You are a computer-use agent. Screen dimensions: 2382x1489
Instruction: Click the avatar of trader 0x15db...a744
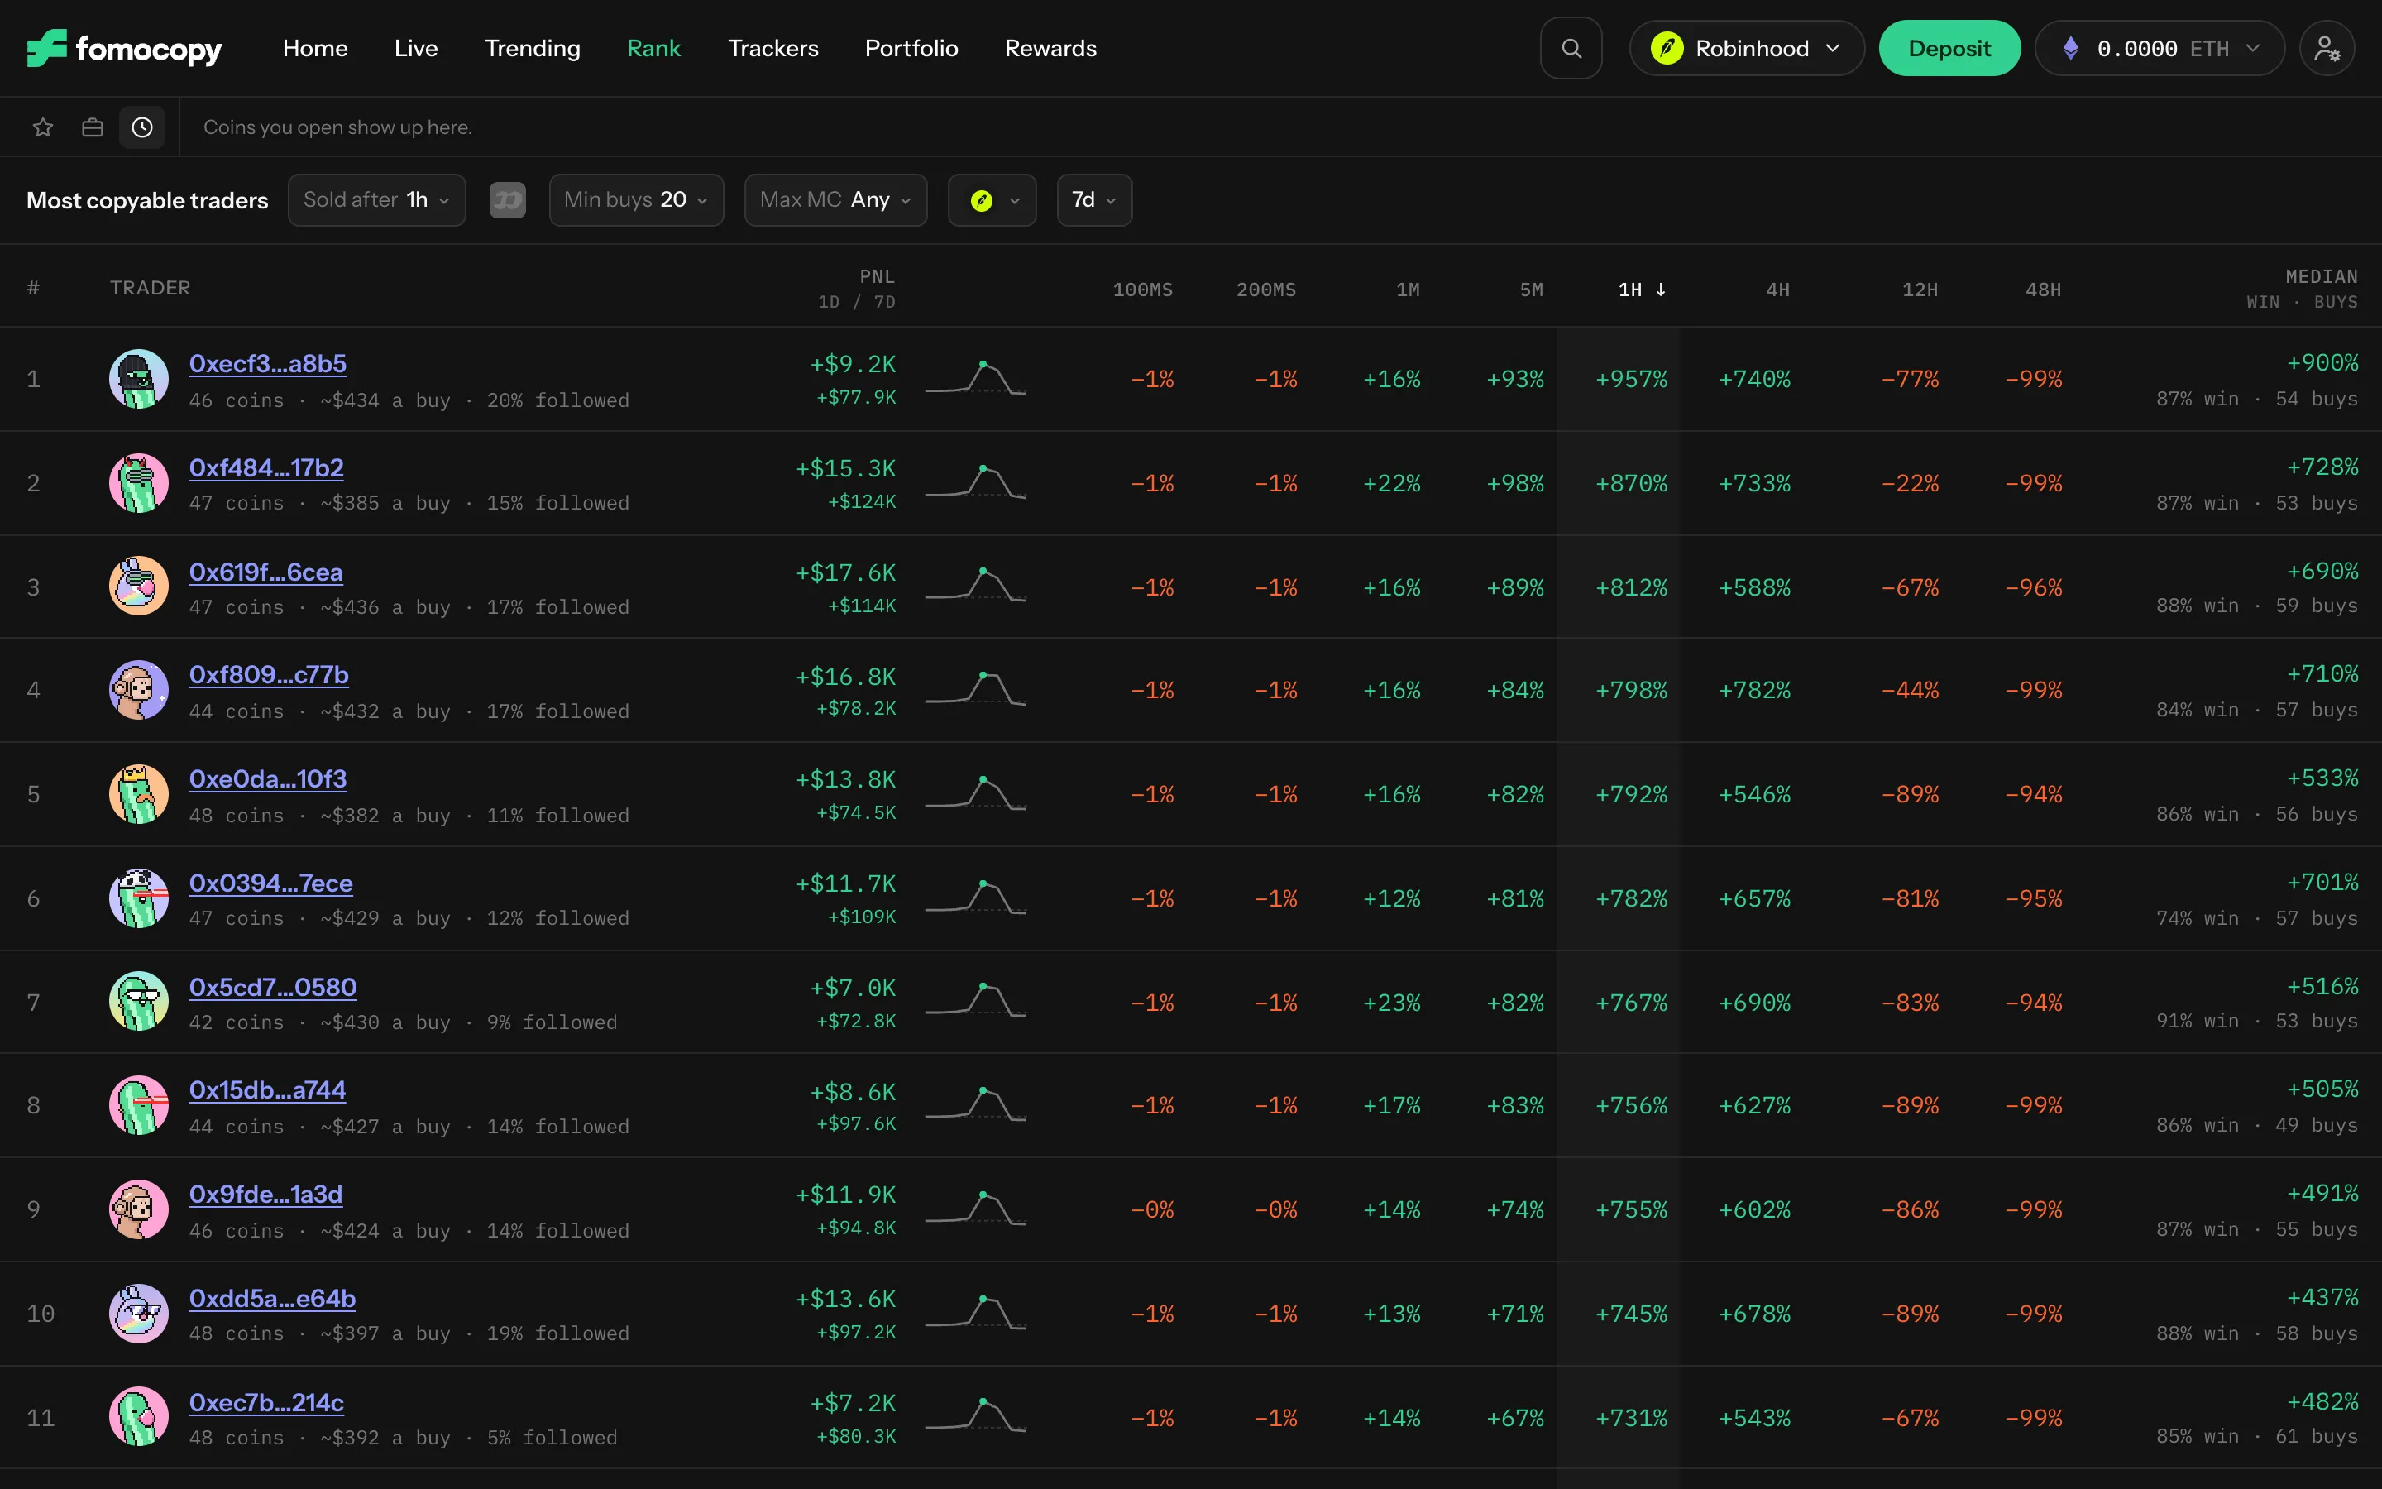click(139, 1106)
